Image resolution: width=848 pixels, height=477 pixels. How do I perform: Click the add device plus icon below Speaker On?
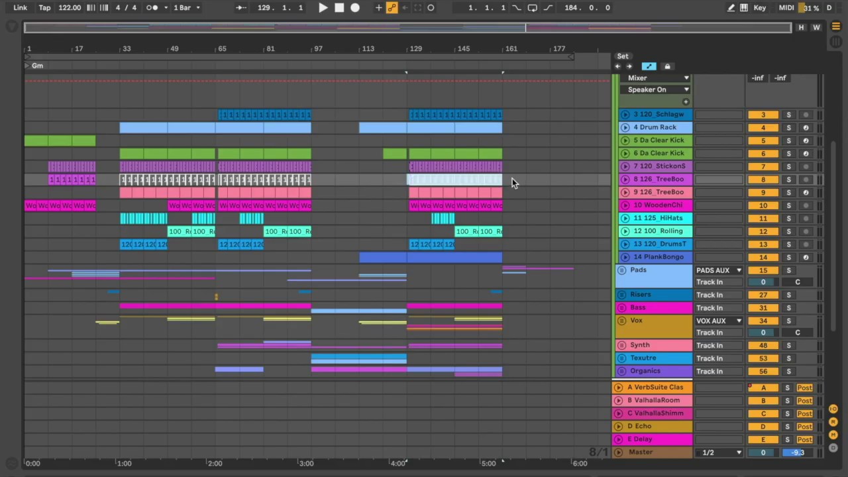686,102
